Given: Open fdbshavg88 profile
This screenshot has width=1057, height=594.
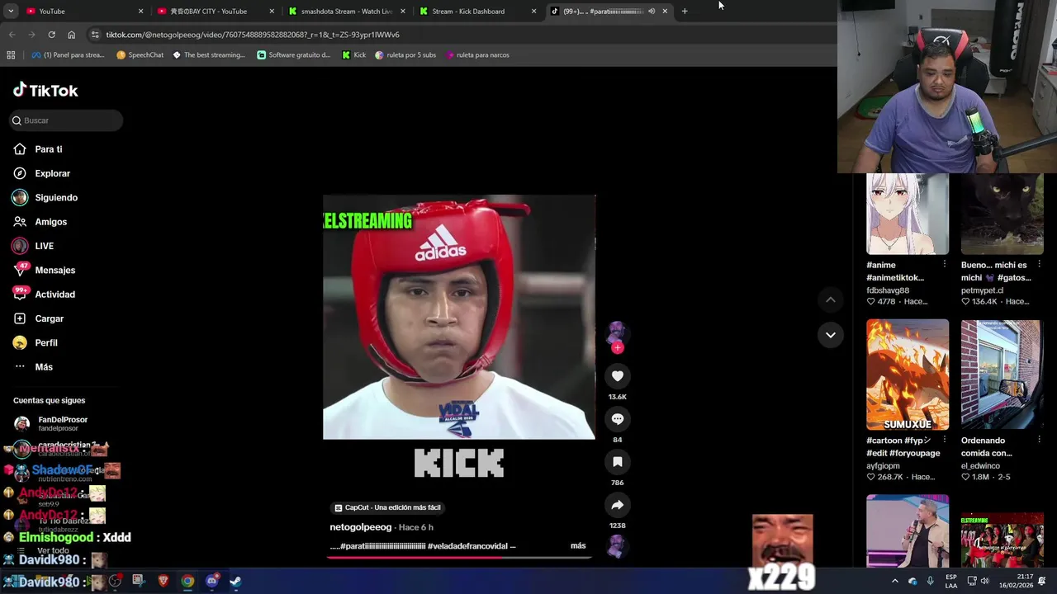Looking at the screenshot, I should (x=888, y=290).
